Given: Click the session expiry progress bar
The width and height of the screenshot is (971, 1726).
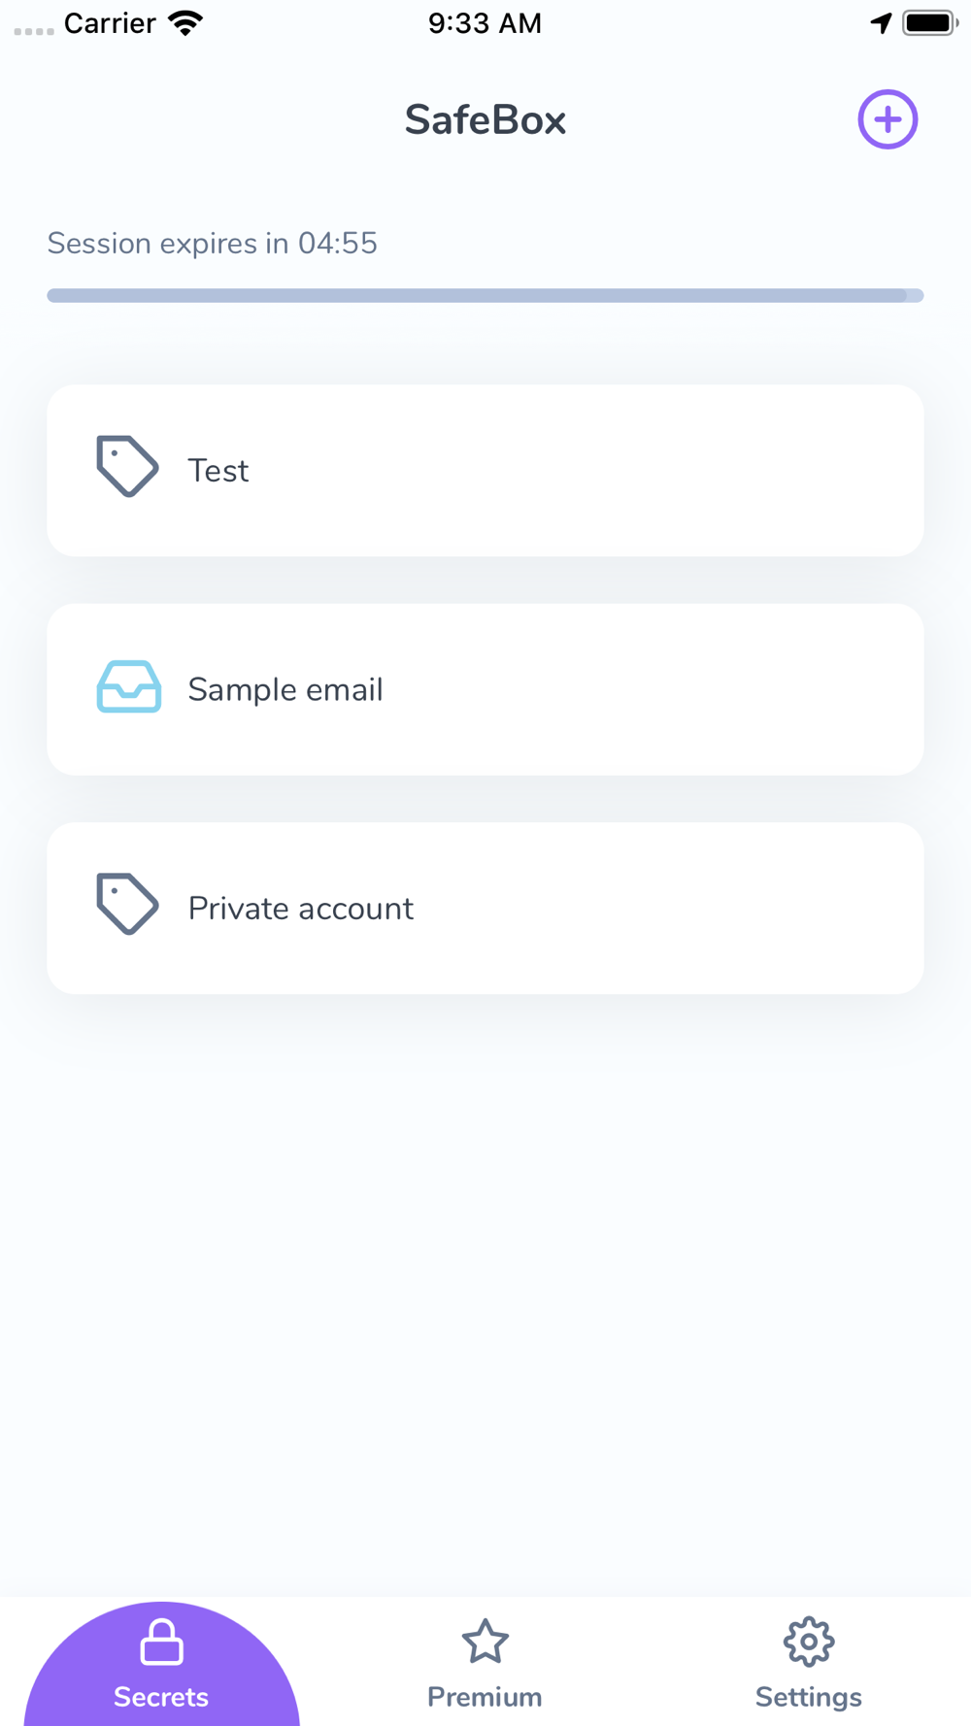Looking at the screenshot, I should 485,295.
